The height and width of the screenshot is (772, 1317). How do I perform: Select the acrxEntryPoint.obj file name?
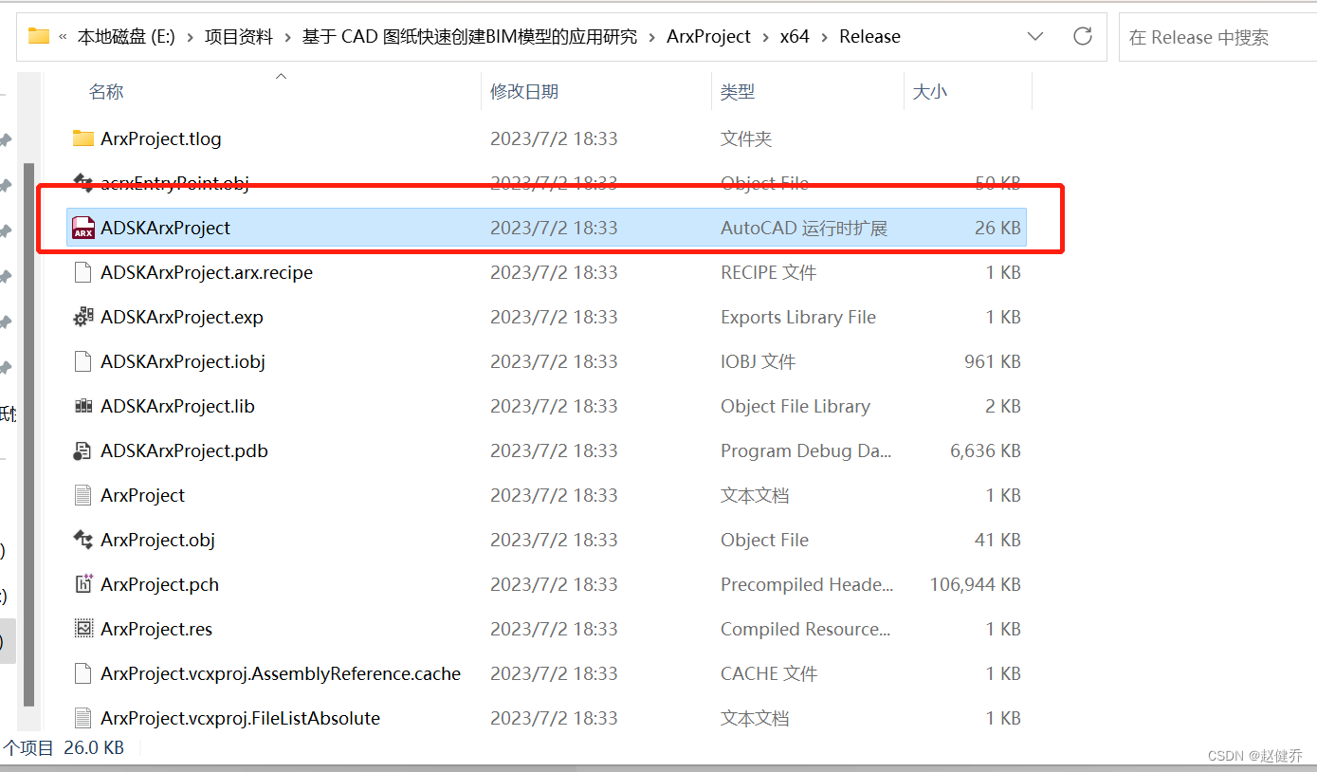click(x=174, y=183)
